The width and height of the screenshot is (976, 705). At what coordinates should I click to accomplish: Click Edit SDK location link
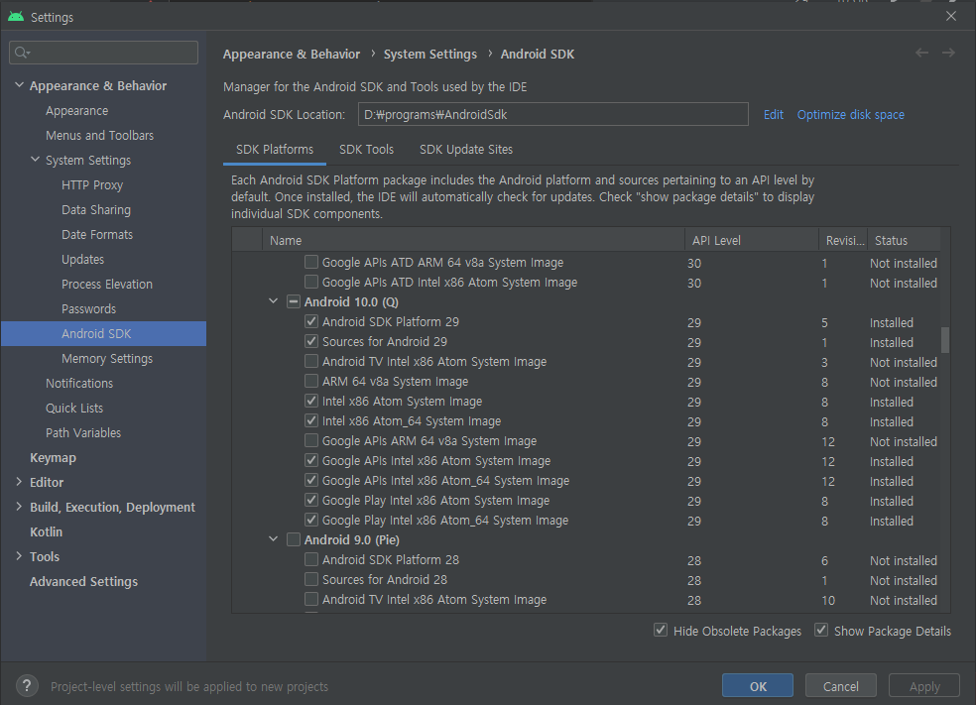[773, 114]
